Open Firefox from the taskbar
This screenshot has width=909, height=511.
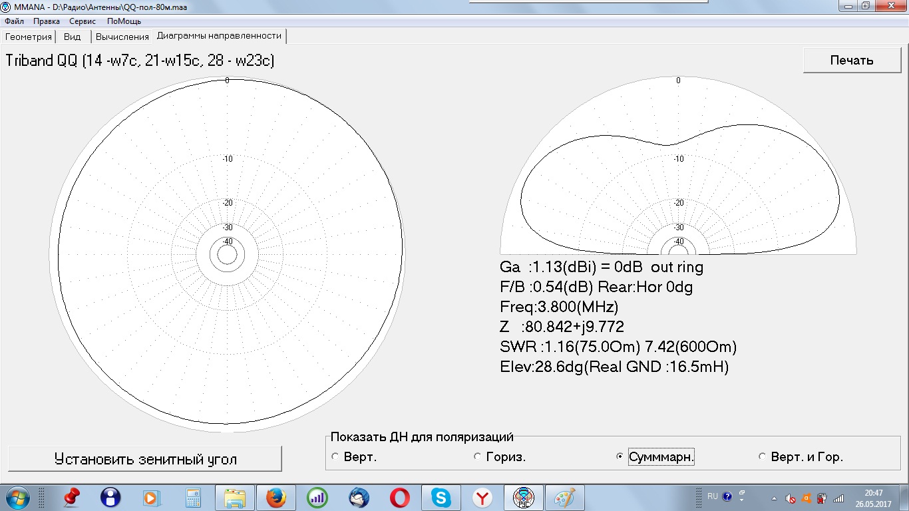pyautogui.click(x=275, y=497)
